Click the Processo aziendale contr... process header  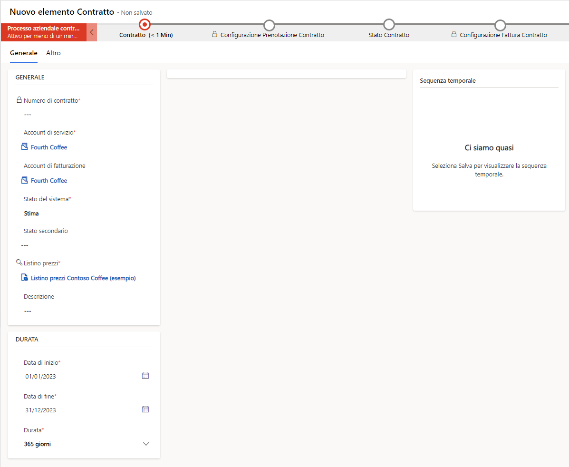click(44, 32)
